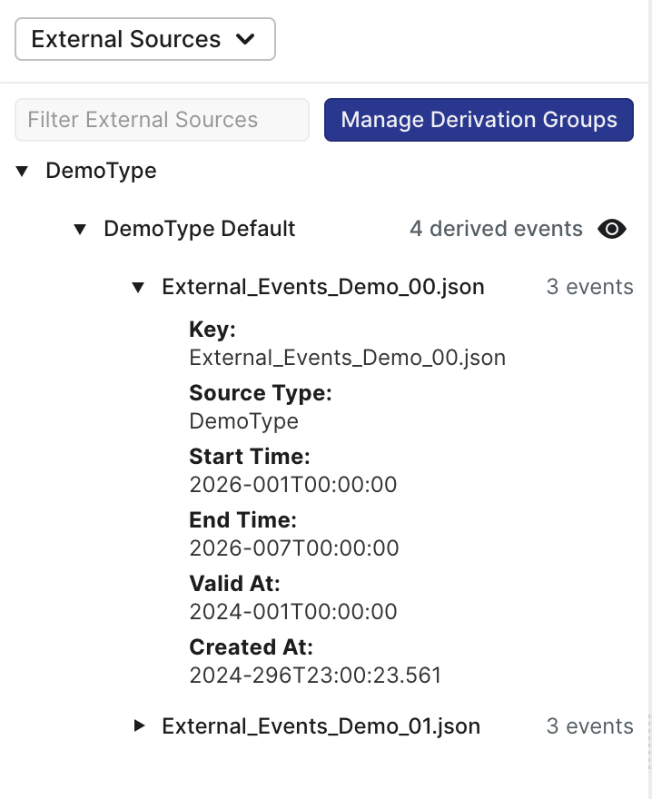
Task: Select the External_Events_Demo_00.json source row title
Action: (322, 287)
